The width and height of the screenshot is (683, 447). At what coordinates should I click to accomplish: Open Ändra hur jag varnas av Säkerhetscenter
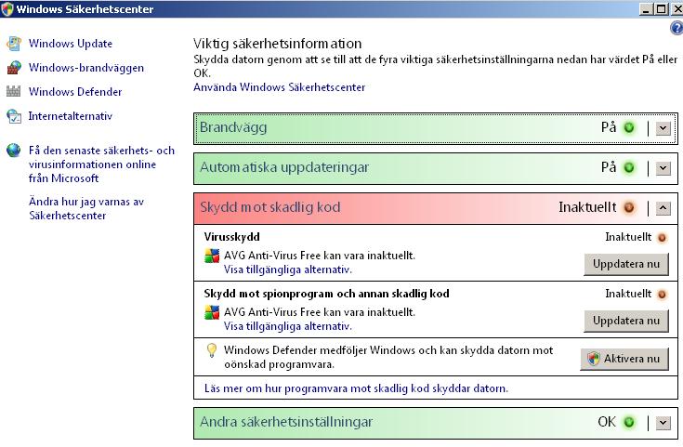click(86, 208)
